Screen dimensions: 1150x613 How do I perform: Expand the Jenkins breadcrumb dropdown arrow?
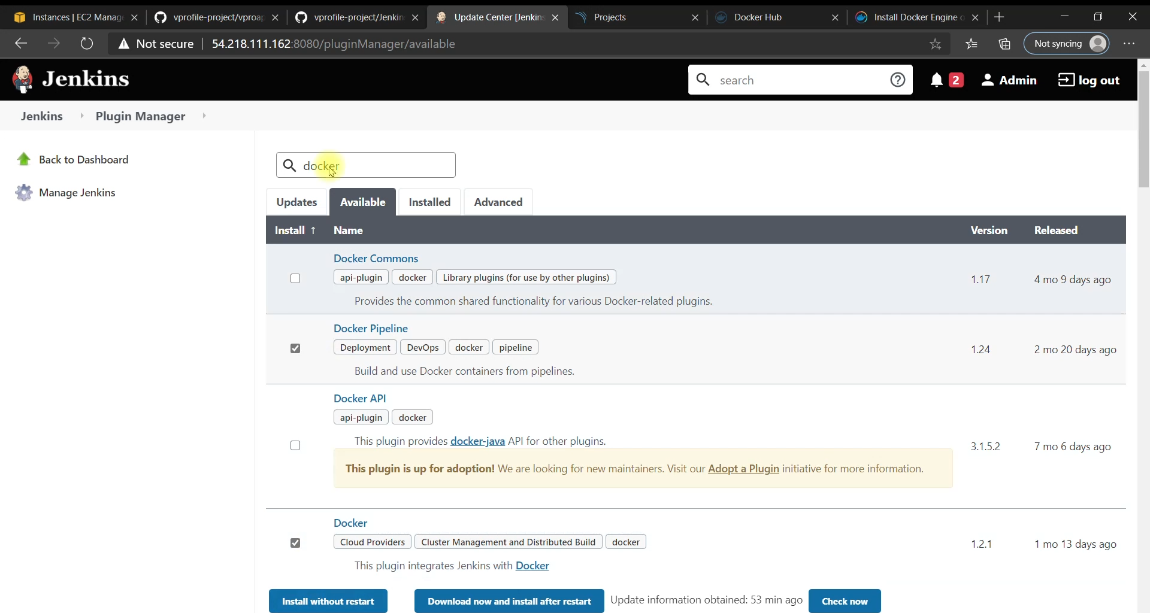(82, 116)
